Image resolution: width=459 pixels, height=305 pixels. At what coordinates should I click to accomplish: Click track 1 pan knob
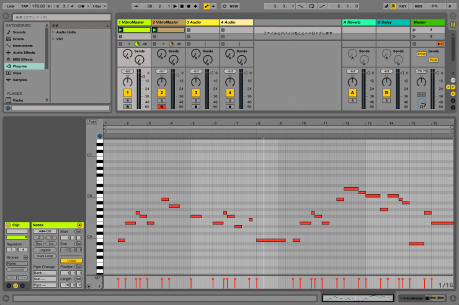(127, 82)
